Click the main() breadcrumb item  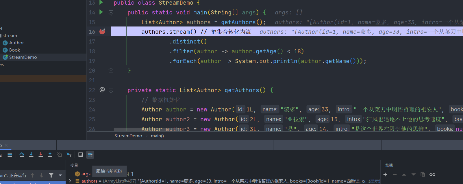(157, 136)
